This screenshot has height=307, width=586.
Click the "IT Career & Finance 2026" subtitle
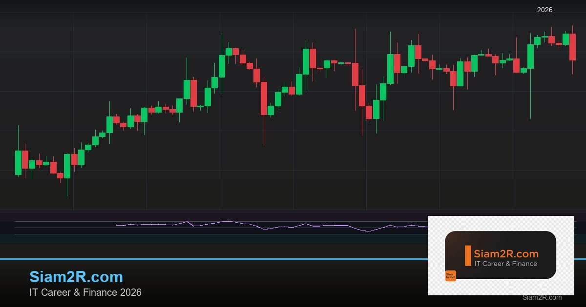(x=85, y=292)
